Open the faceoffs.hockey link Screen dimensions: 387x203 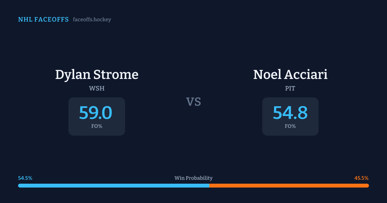[x=92, y=20]
